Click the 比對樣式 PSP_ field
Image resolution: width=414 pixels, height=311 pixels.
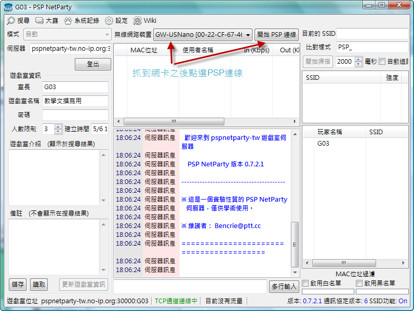coord(372,47)
